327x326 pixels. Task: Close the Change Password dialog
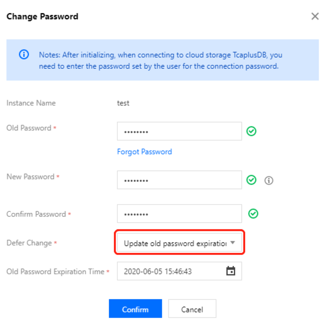[315, 16]
